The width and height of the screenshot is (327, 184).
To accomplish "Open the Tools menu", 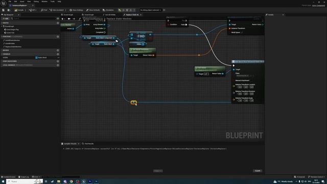I will click(x=52, y=2).
